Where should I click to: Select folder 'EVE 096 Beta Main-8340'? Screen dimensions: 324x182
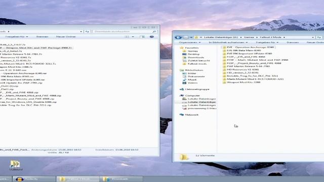(x=244, y=51)
